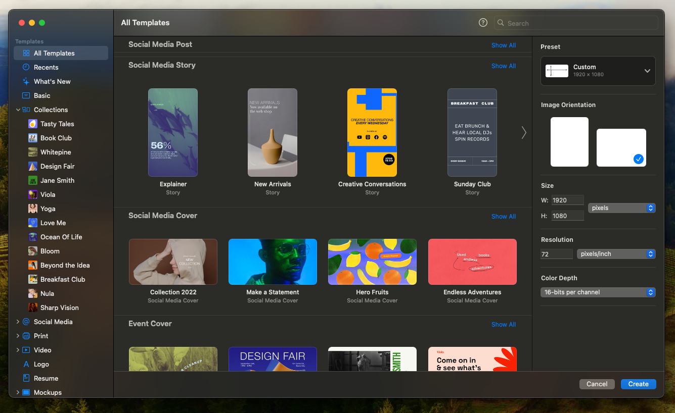Choose the Hero Fruits cover thumbnail

pos(372,262)
